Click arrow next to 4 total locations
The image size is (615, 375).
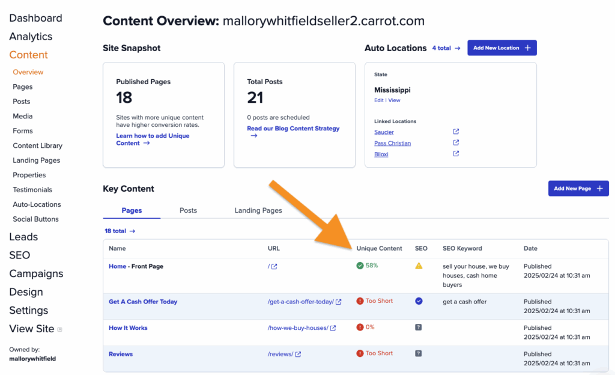(x=457, y=48)
